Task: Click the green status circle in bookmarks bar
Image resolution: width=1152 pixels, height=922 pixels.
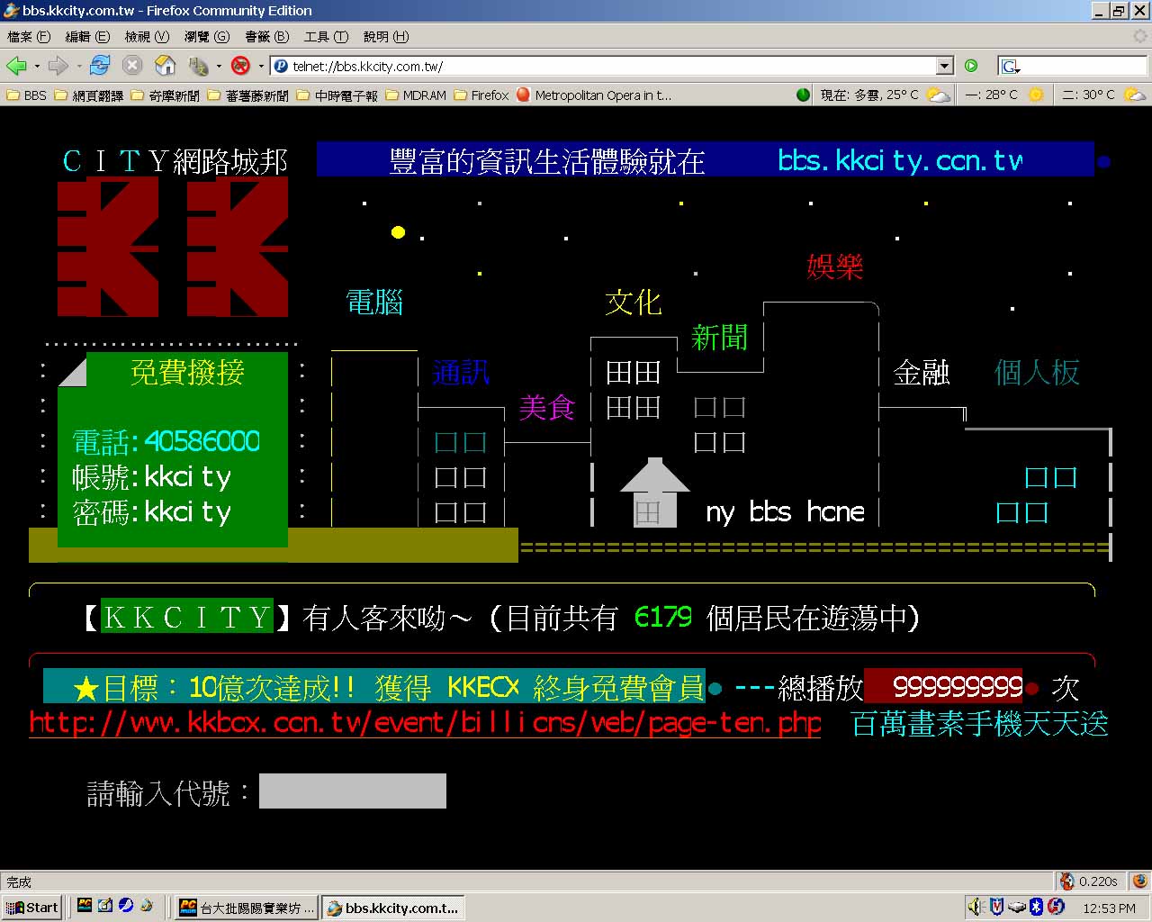Action: click(x=804, y=95)
